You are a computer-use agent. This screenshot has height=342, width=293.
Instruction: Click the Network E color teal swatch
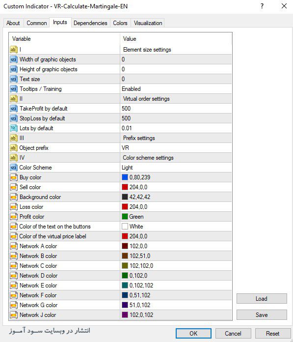[125, 285]
